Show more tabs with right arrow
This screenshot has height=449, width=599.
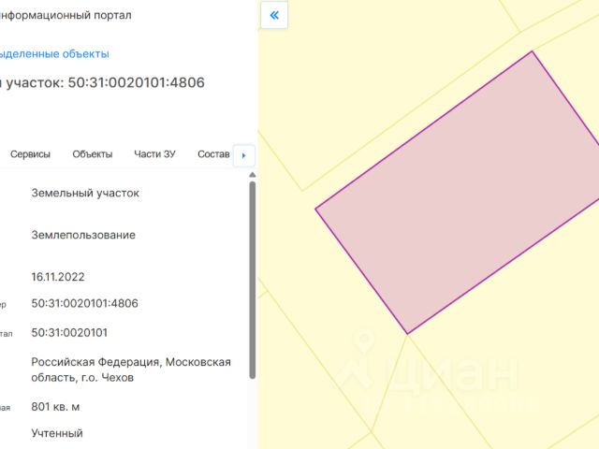(x=243, y=155)
